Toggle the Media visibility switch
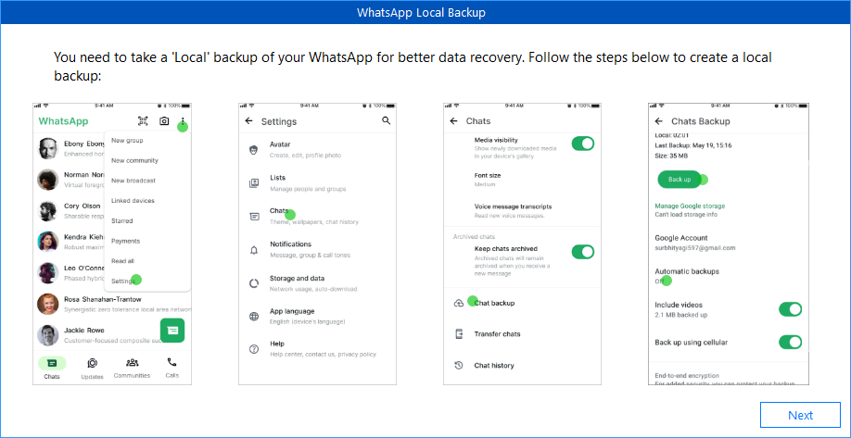851x438 pixels. [582, 143]
